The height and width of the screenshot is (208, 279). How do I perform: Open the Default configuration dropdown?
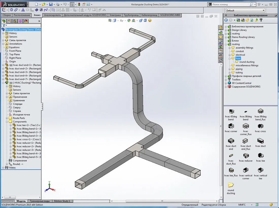pos(245,10)
